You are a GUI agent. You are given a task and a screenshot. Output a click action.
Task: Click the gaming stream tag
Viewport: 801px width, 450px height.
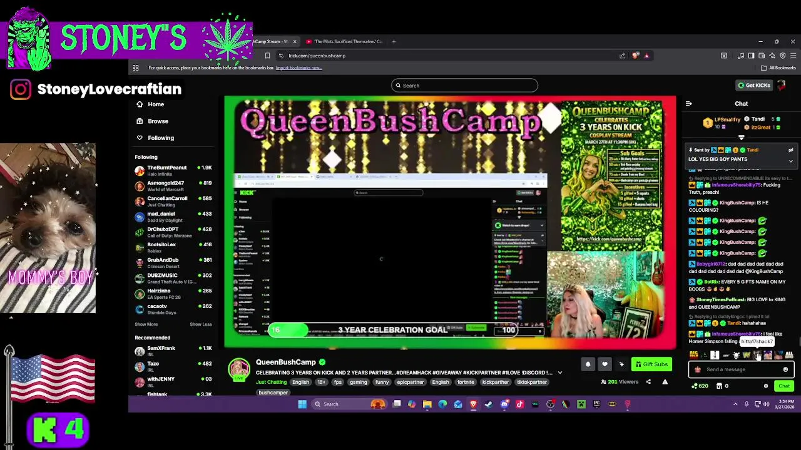tap(359, 382)
